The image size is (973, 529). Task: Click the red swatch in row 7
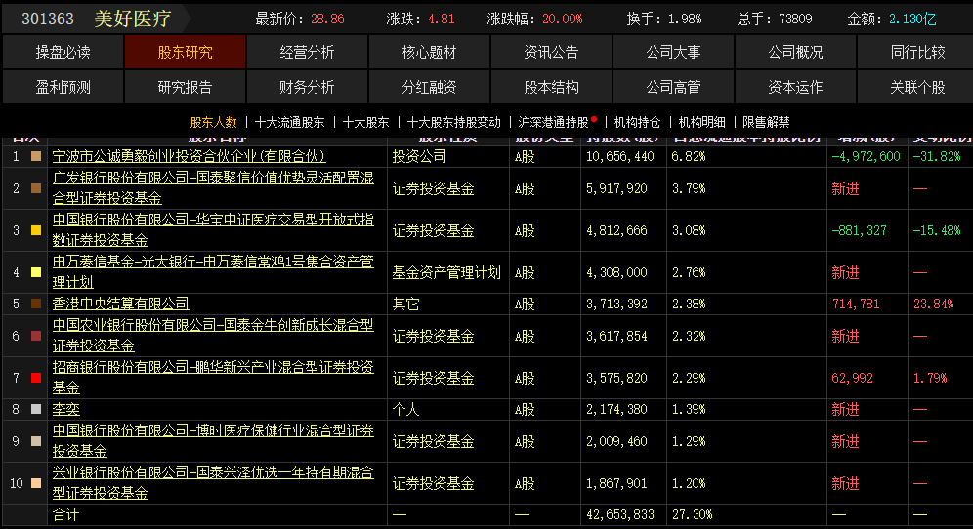click(36, 378)
